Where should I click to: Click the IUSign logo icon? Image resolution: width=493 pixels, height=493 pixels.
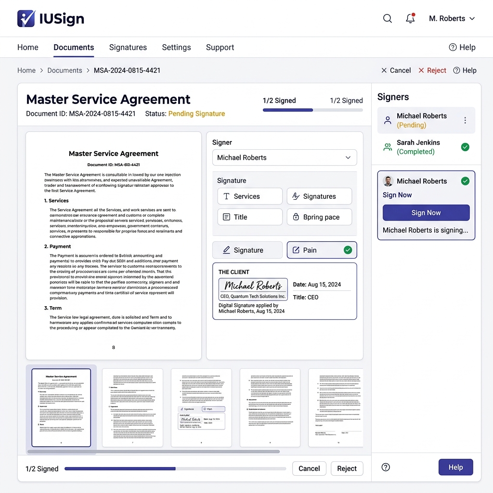tap(26, 19)
